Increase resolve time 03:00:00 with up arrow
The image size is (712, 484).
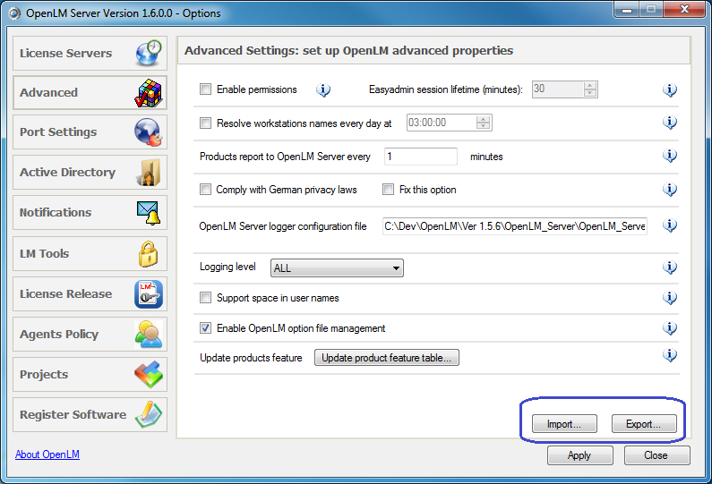click(483, 119)
